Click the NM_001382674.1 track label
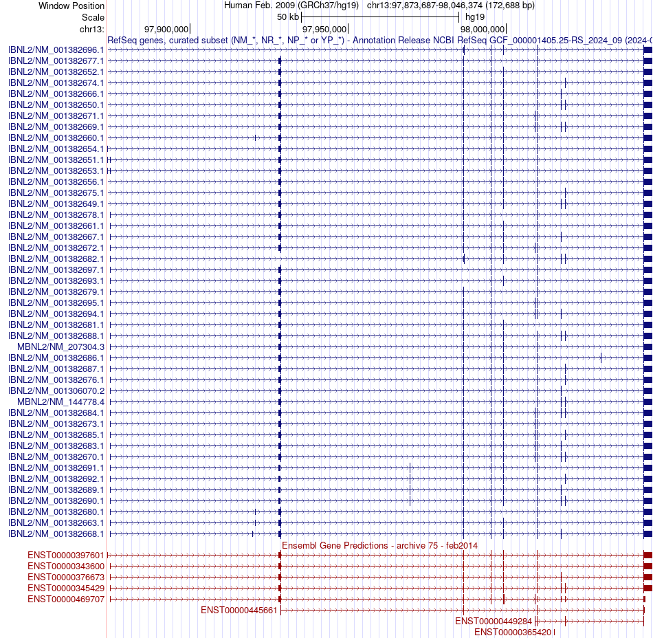This screenshot has width=653, height=638. pos(56,83)
